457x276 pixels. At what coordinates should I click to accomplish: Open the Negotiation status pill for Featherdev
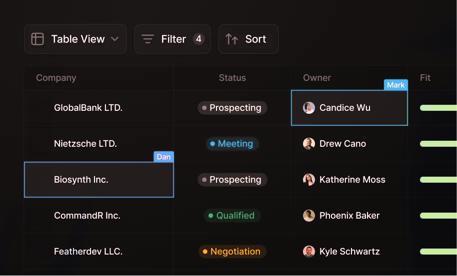point(232,252)
